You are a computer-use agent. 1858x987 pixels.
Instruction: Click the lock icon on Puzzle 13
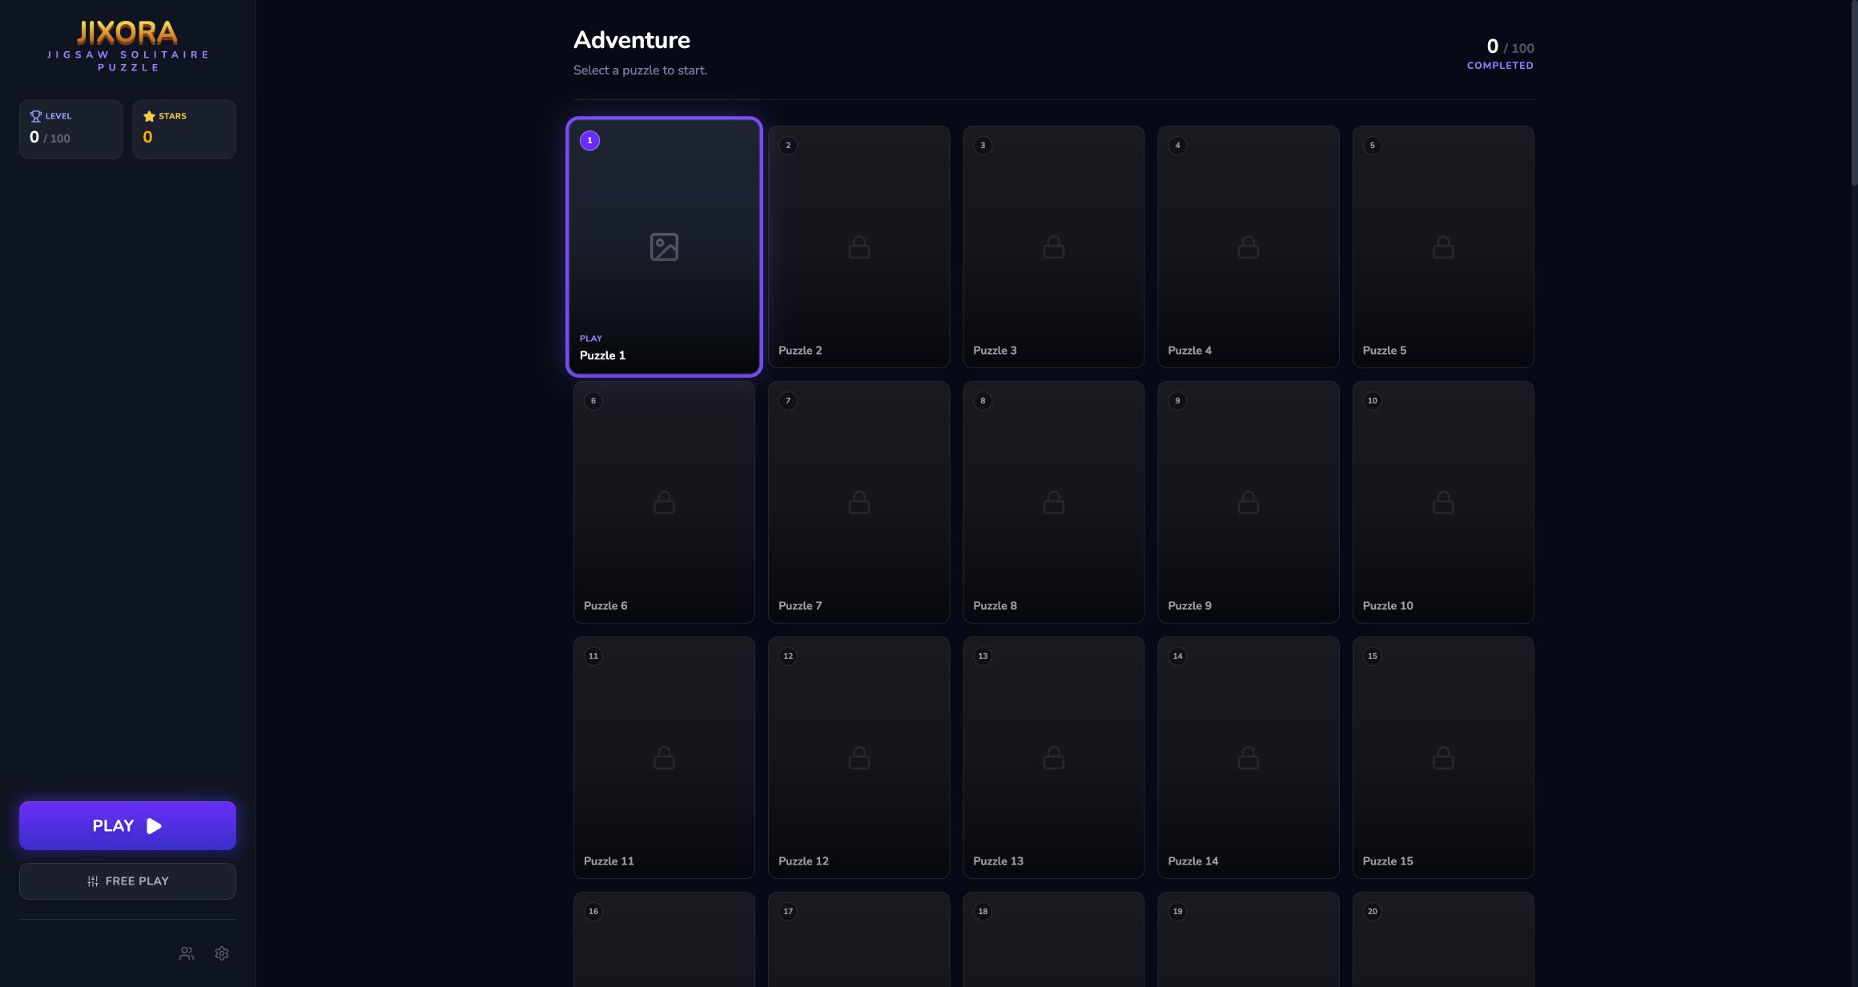point(1053,757)
